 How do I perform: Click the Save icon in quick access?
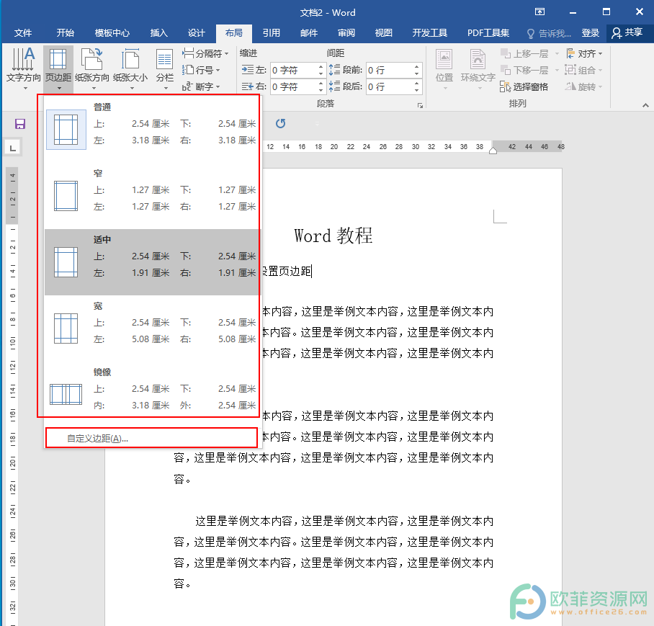20,124
